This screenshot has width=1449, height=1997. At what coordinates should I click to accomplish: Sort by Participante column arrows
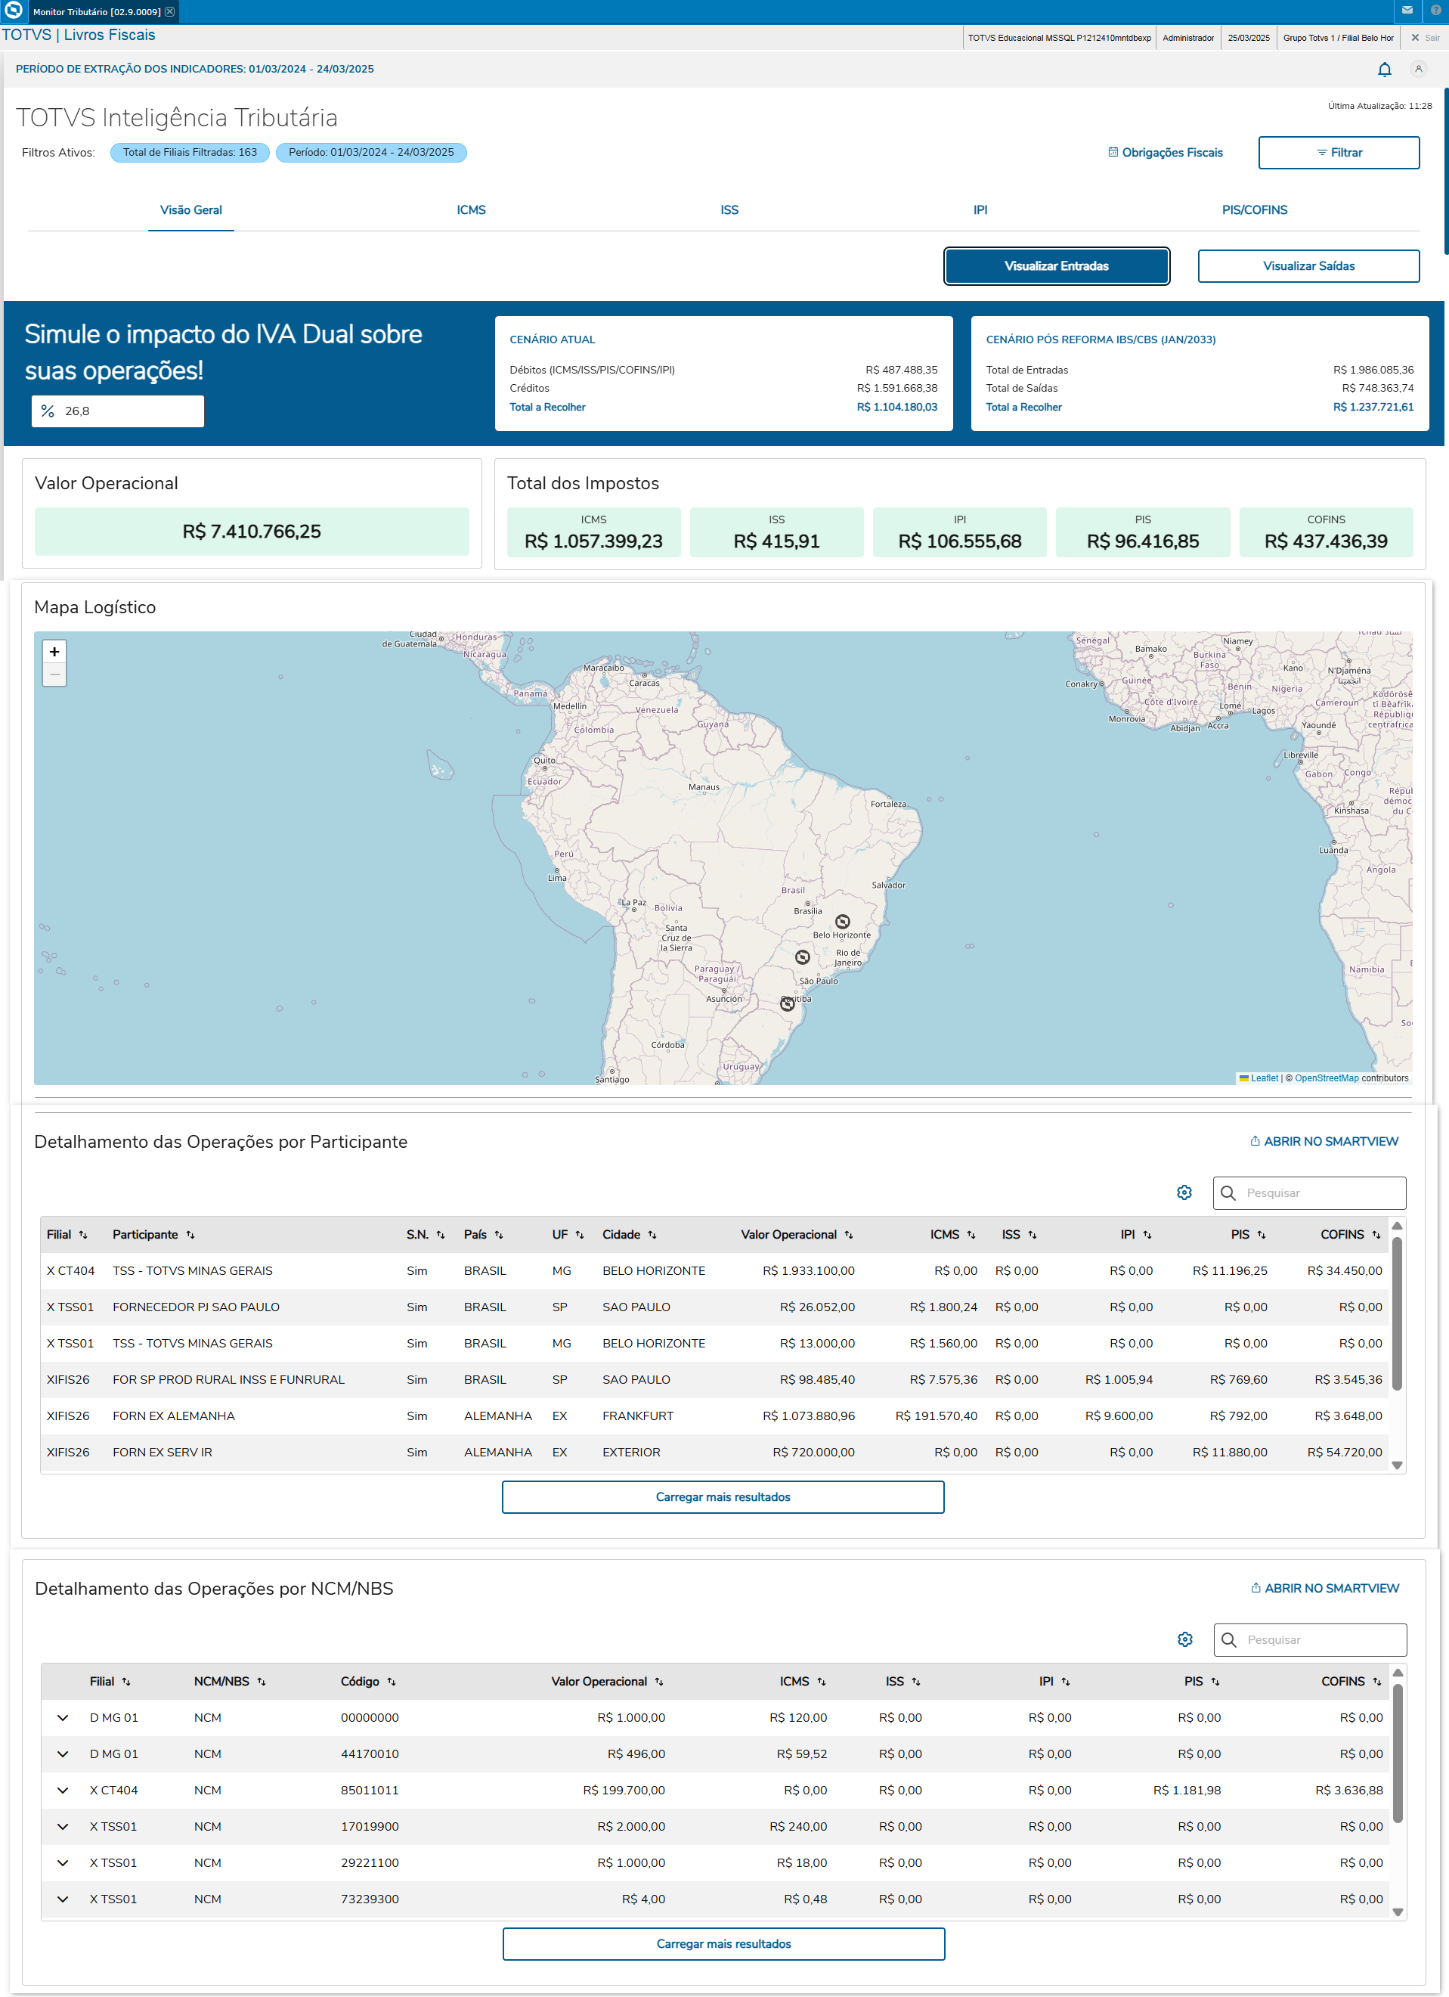pos(190,1235)
